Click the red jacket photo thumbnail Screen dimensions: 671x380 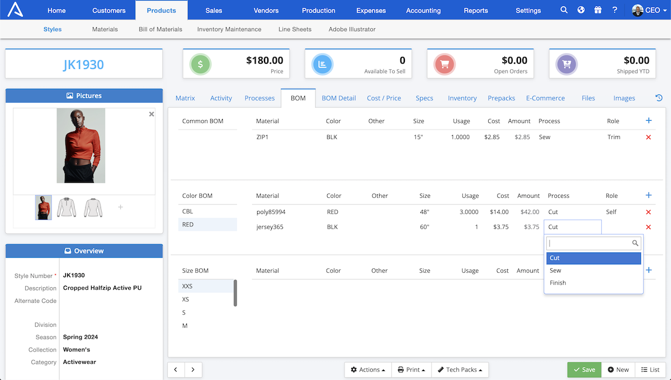pyautogui.click(x=43, y=207)
